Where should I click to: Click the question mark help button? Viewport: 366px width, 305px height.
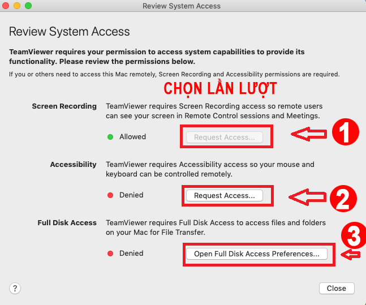pyautogui.click(x=15, y=288)
